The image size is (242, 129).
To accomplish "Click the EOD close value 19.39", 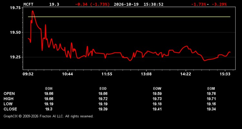I will (103, 109).
